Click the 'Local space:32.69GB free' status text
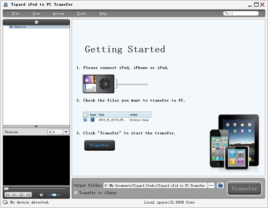This screenshot has width=268, height=208. tap(169, 202)
